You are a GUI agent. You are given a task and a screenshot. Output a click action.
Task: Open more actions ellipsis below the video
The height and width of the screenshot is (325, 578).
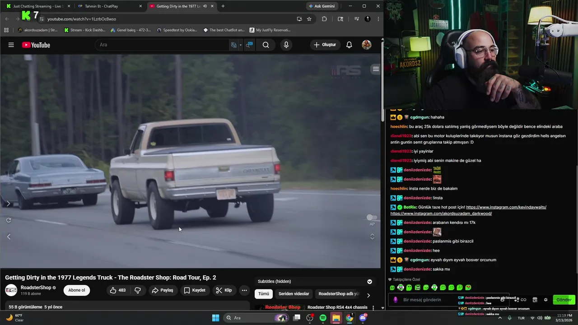[x=244, y=290]
